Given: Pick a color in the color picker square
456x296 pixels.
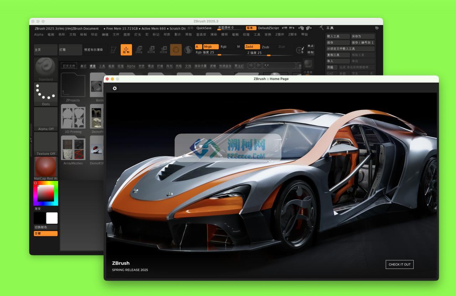Looking at the screenshot, I should 46,193.
